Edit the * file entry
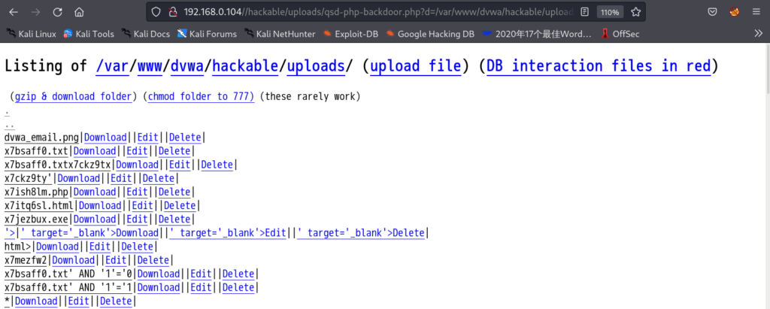The height and width of the screenshot is (309, 770). (x=78, y=301)
